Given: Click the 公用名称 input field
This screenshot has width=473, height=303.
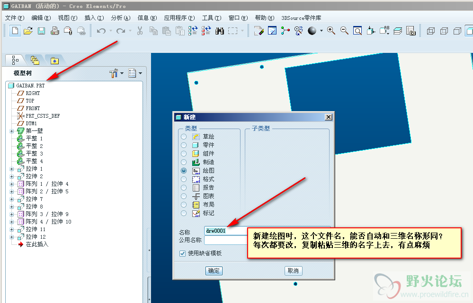Looking at the screenshot, I should click(x=226, y=240).
